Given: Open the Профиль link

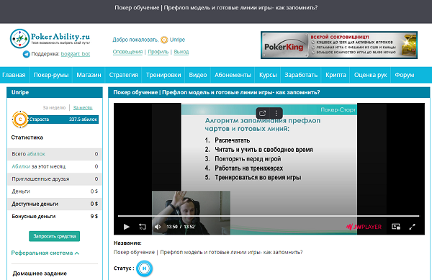Looking at the screenshot, I should tap(158, 52).
